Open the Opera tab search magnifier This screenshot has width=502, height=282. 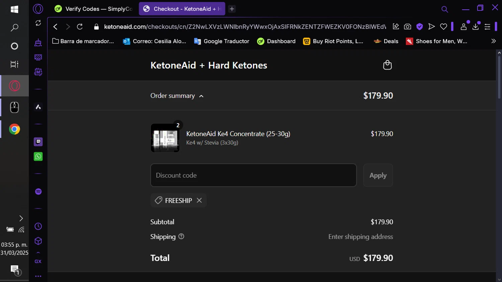(444, 9)
